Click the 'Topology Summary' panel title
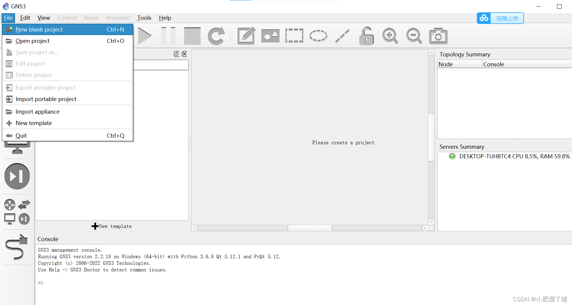Image resolution: width=572 pixels, height=305 pixels. (x=465, y=54)
